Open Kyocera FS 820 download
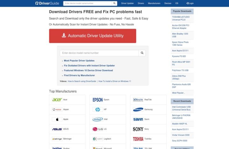The image size is (229, 149). pyautogui.click(x=182, y=56)
